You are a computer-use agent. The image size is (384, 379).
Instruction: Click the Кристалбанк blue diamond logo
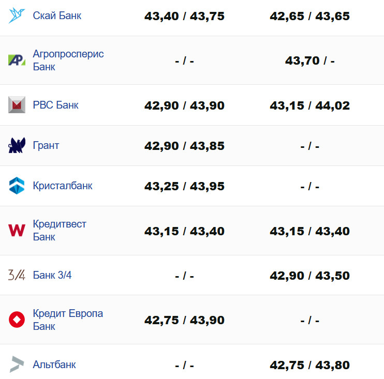pyautogui.click(x=17, y=186)
